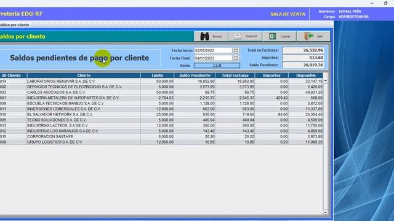
Task: Click the Total en Facturas value field
Action: [x=303, y=50]
